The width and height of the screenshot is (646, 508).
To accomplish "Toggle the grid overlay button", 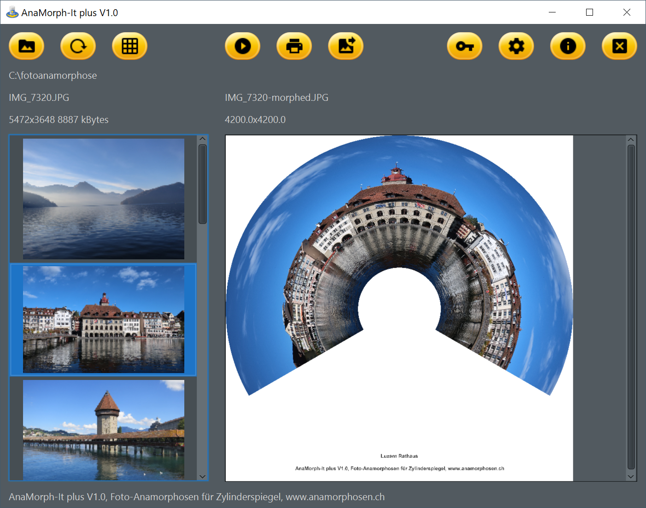I will coord(129,46).
